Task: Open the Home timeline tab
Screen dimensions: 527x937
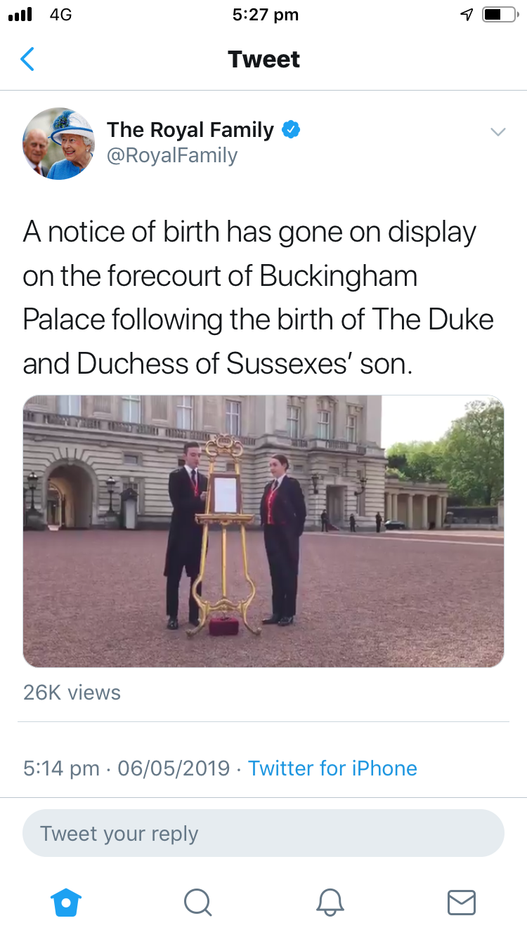Action: click(x=67, y=902)
